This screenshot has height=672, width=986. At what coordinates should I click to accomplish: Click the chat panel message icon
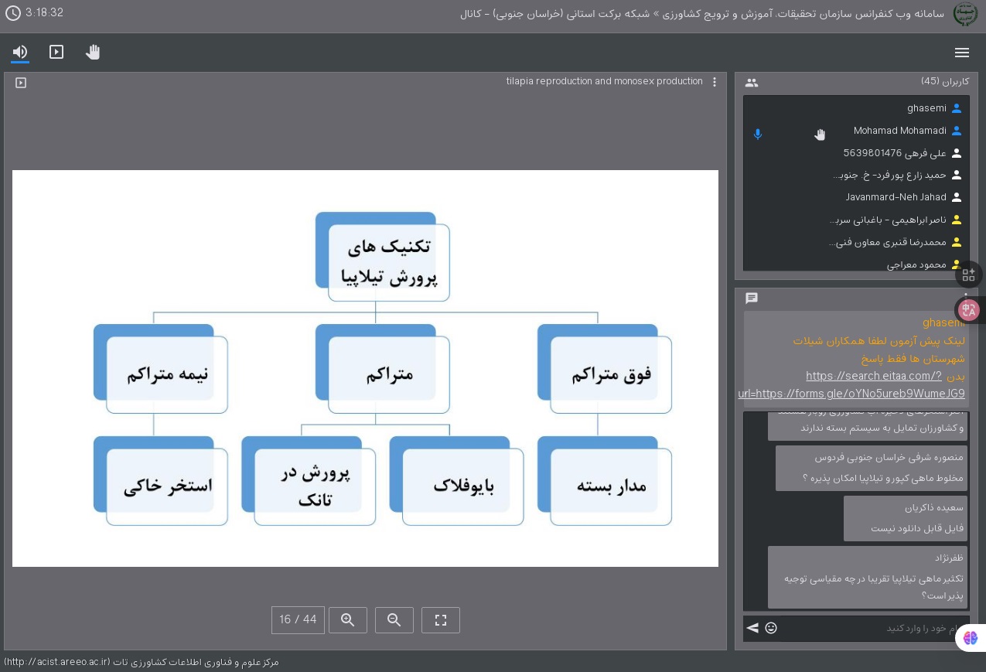click(x=752, y=298)
